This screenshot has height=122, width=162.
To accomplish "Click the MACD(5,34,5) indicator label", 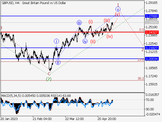I will [x=11, y=96].
